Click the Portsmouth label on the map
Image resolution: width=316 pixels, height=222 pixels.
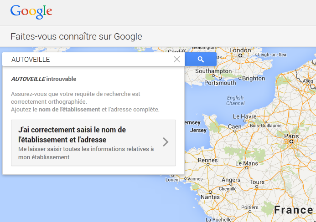tap(220, 83)
